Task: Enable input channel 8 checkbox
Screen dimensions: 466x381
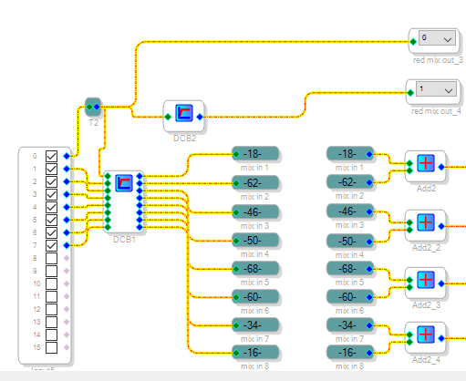Action: [x=51, y=258]
